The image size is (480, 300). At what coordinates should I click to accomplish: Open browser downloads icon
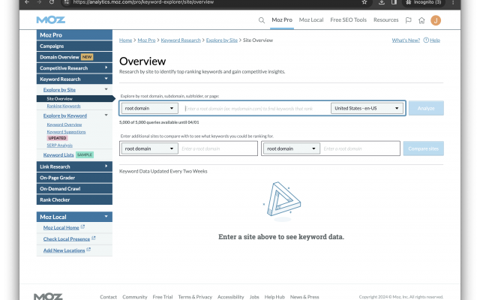point(382,2)
